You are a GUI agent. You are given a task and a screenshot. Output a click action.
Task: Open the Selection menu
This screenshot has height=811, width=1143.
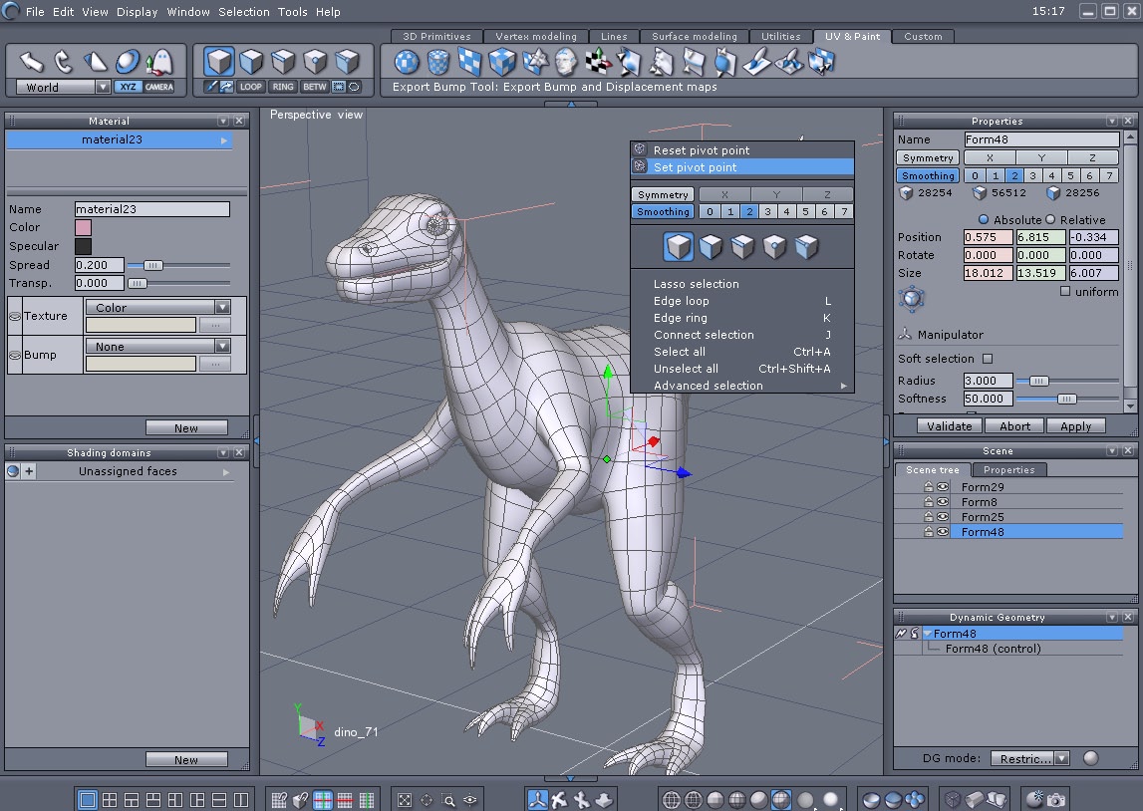[243, 12]
